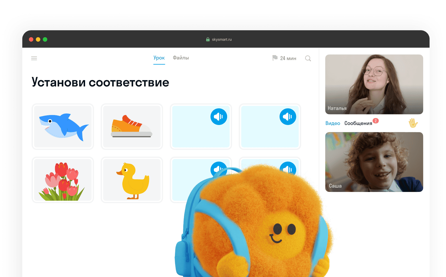Select the orange sneaker picture card
Viewport: 446px width, 277px height.
click(x=132, y=126)
